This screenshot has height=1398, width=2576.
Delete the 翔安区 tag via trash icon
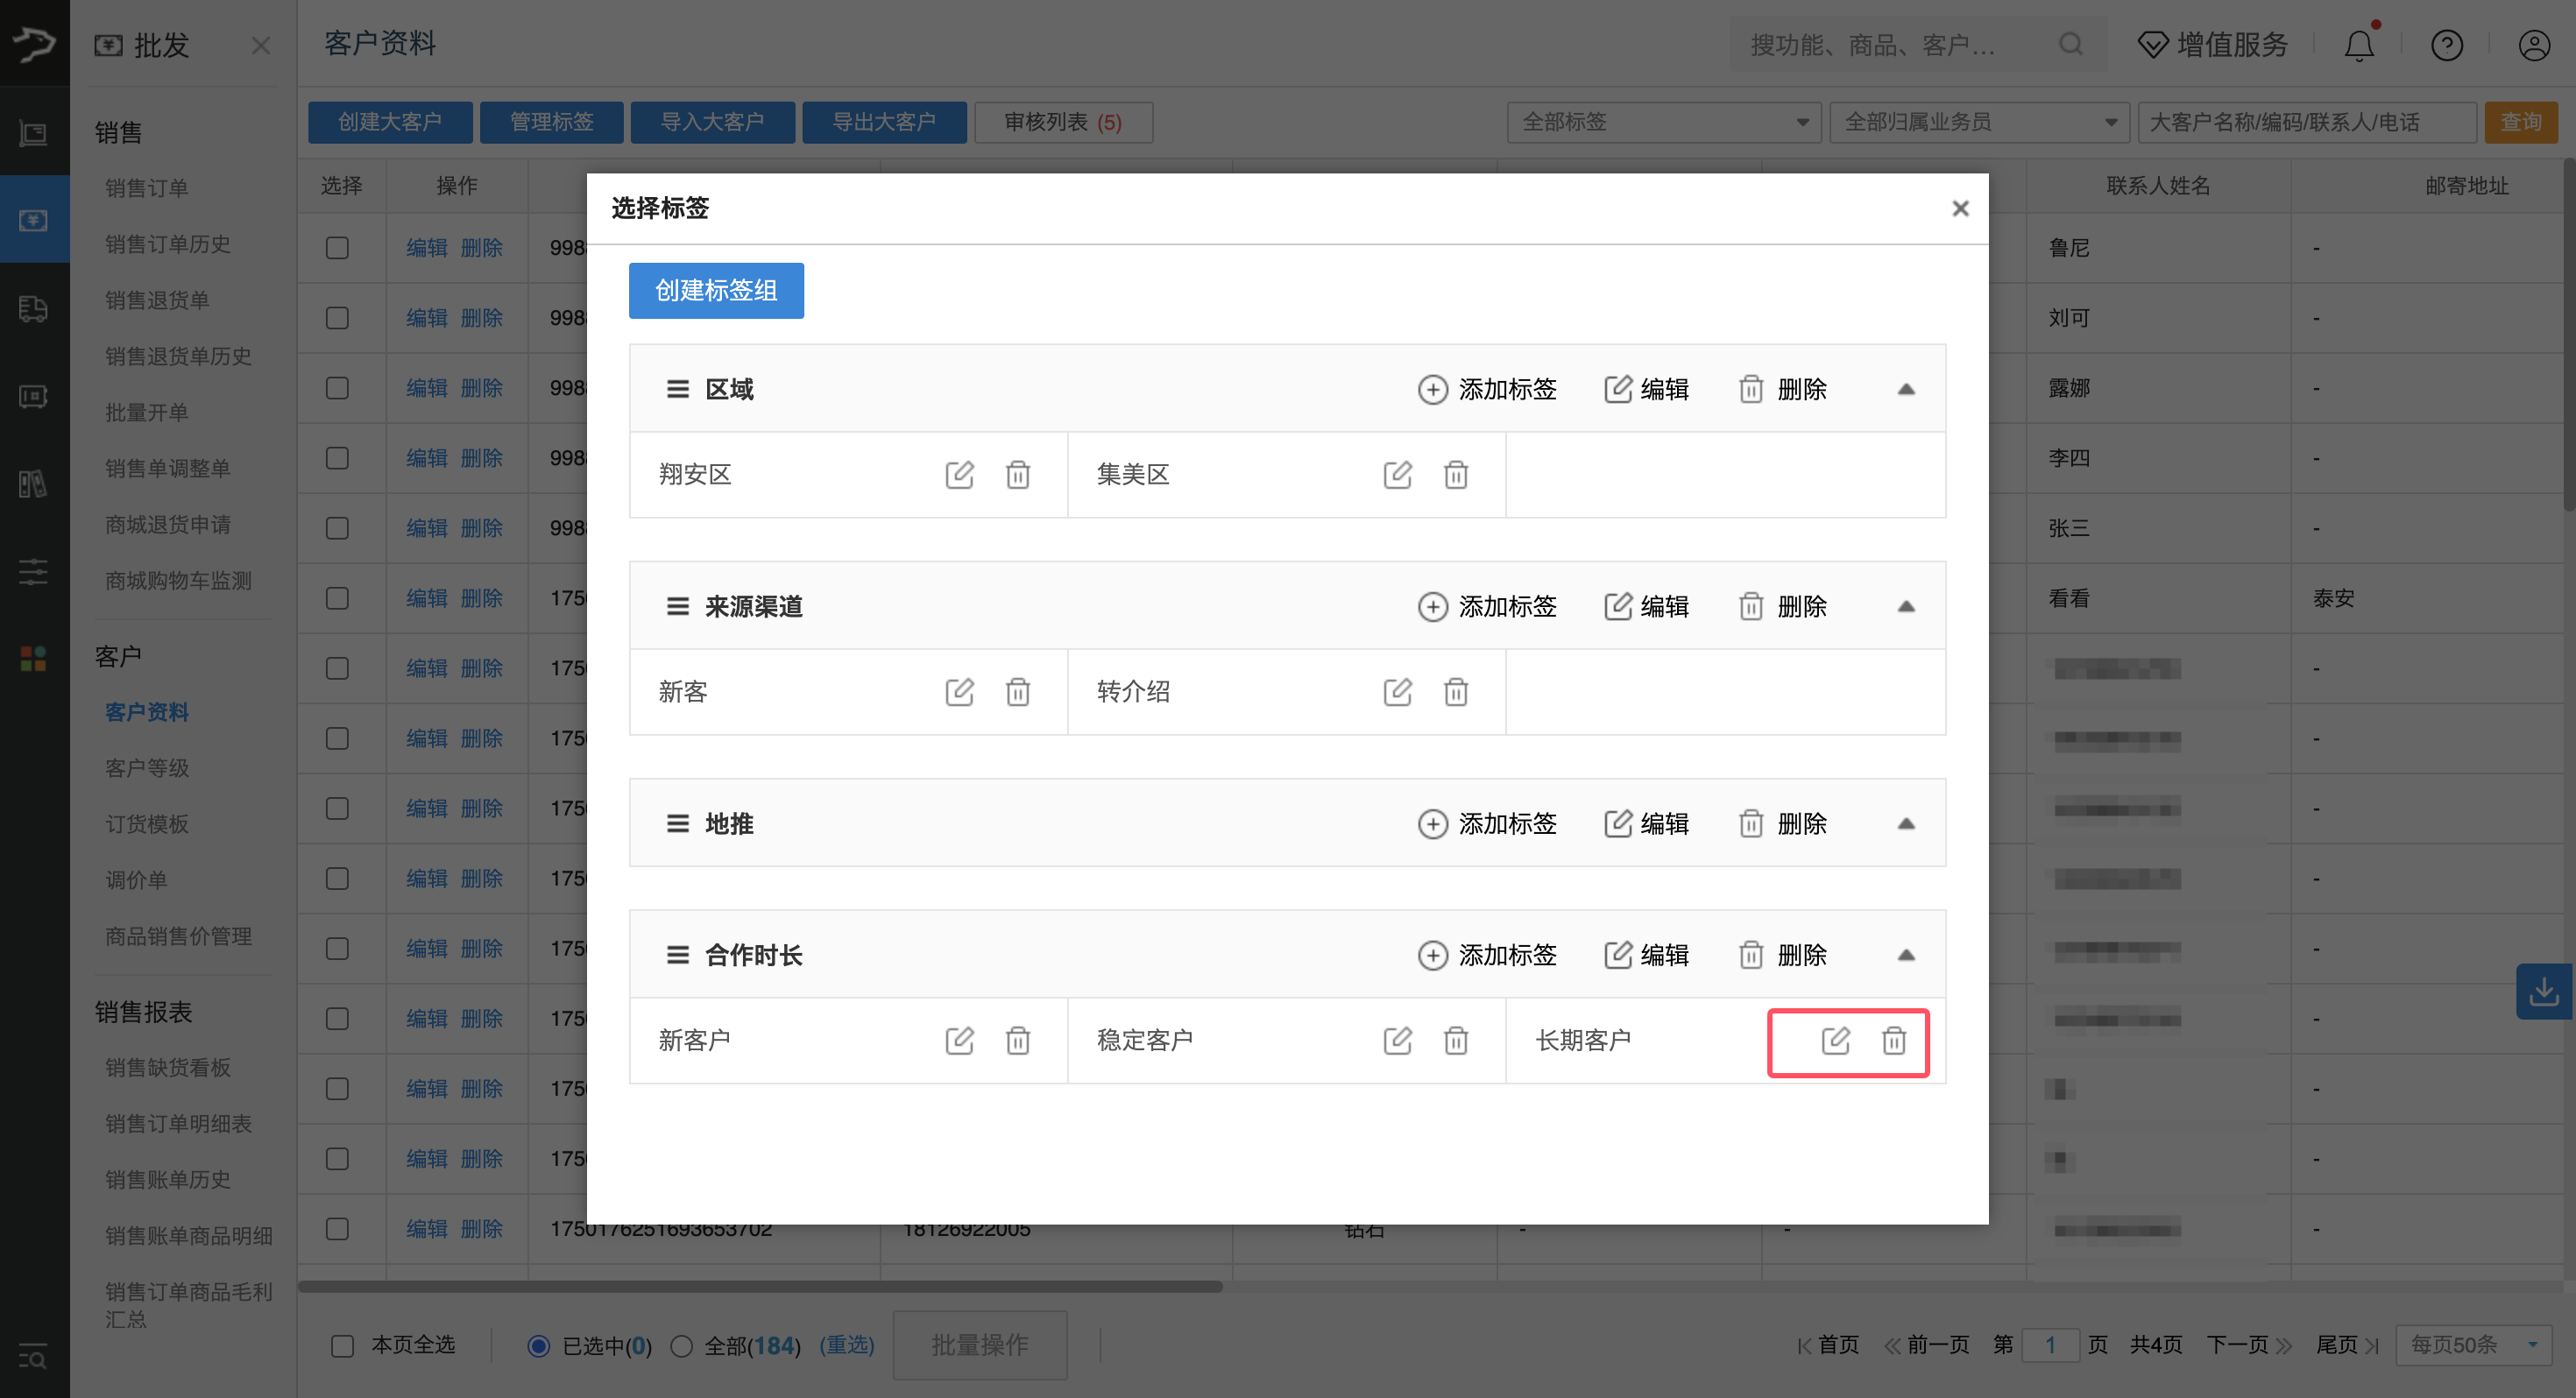tap(1017, 474)
